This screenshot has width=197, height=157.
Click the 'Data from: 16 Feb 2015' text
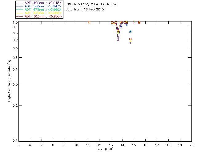pyautogui.click(x=85, y=10)
